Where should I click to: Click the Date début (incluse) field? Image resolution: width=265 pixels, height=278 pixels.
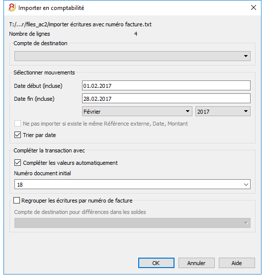[166, 85]
